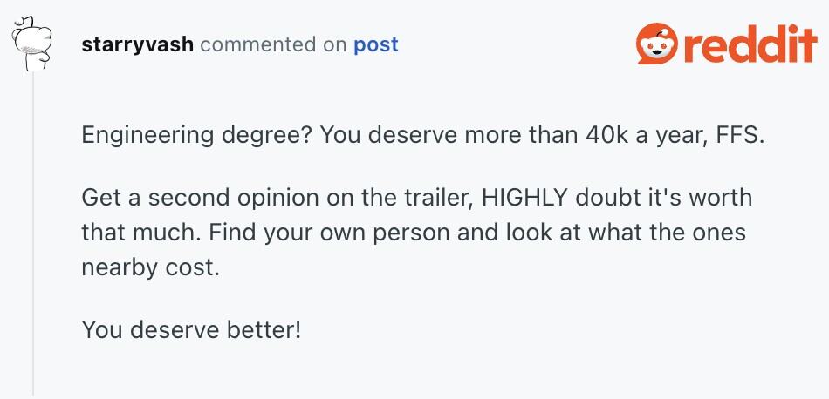Click starryvash's Snoo avatar
Screen dimensions: 829x399
[x=33, y=45]
